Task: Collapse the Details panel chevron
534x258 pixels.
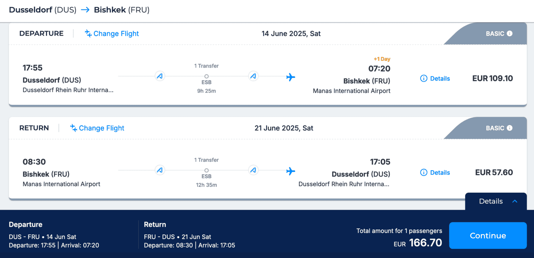Action: 515,201
